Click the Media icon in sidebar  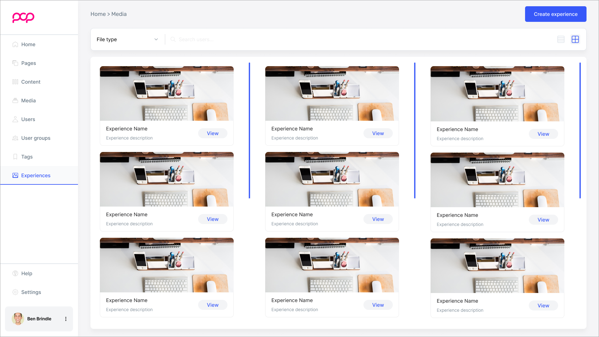(15, 100)
